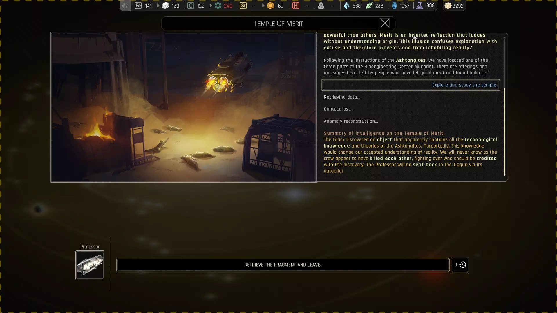The height and width of the screenshot is (313, 557).
Task: Click the time cost clock icon
Action: coord(463,265)
